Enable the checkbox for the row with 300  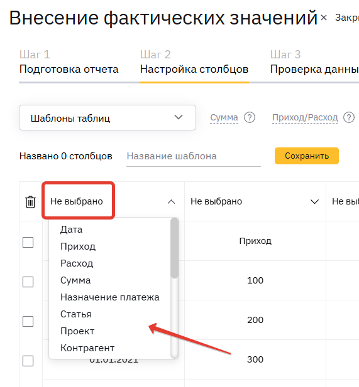coord(28,361)
